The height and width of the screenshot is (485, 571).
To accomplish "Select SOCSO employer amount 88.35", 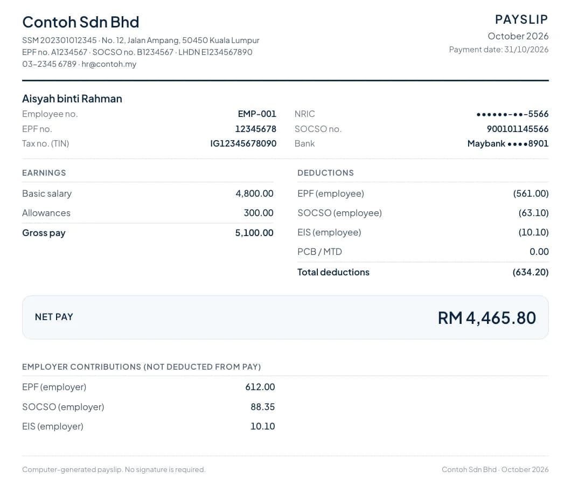I will coord(262,407).
